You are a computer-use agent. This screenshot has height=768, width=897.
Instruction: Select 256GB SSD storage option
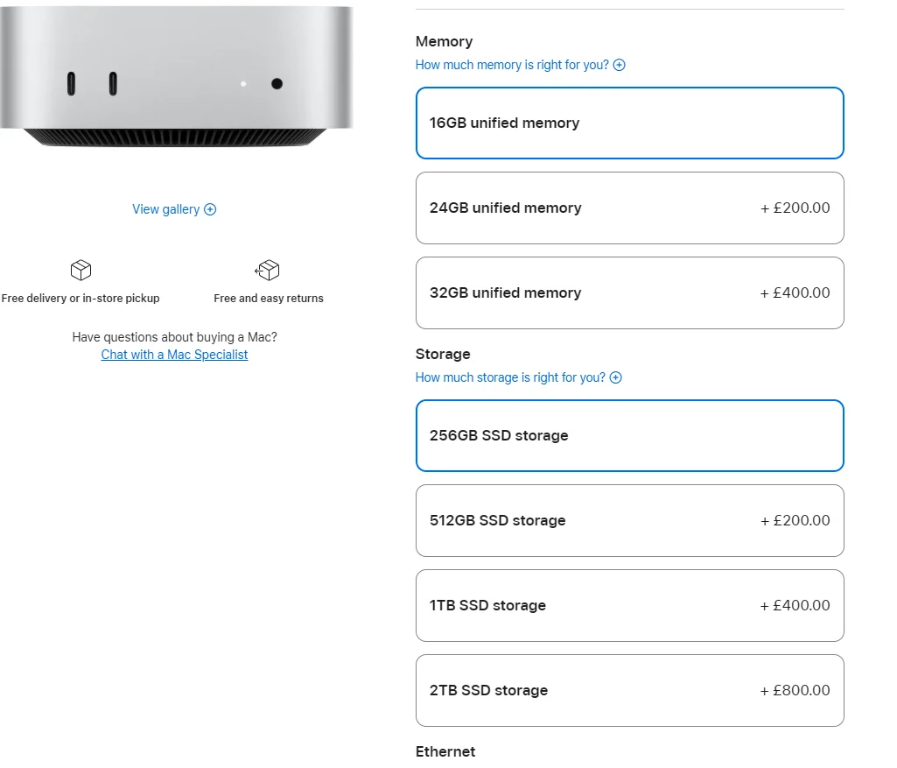click(630, 435)
